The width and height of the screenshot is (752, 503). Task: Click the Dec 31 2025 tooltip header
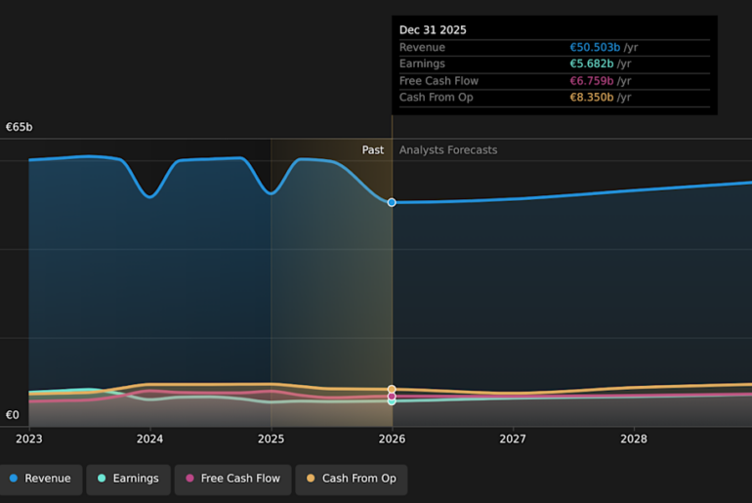coord(433,30)
